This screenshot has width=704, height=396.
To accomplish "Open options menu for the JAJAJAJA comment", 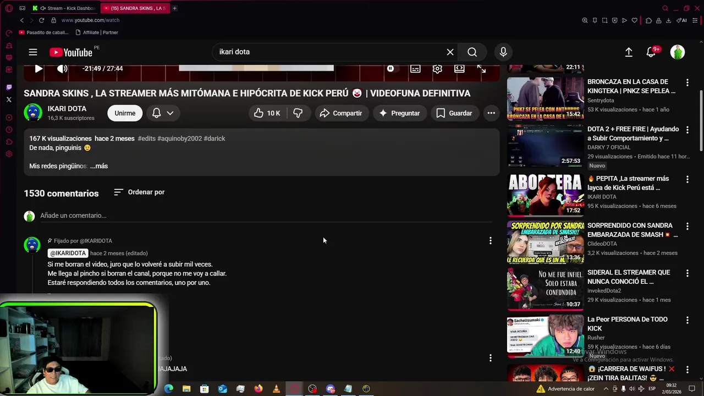I will (x=491, y=358).
